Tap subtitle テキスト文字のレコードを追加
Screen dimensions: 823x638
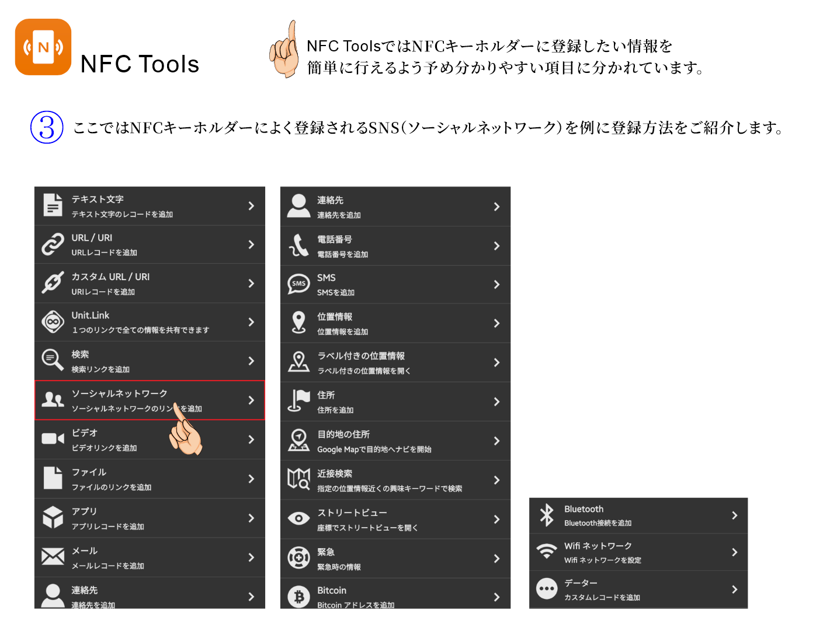122,214
